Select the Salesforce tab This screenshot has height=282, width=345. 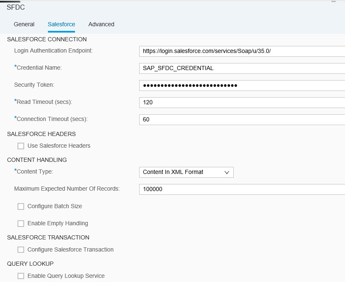(61, 24)
